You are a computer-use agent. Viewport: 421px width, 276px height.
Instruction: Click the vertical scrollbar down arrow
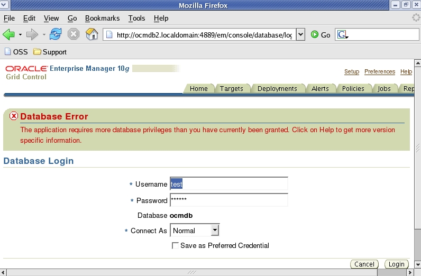(418, 265)
